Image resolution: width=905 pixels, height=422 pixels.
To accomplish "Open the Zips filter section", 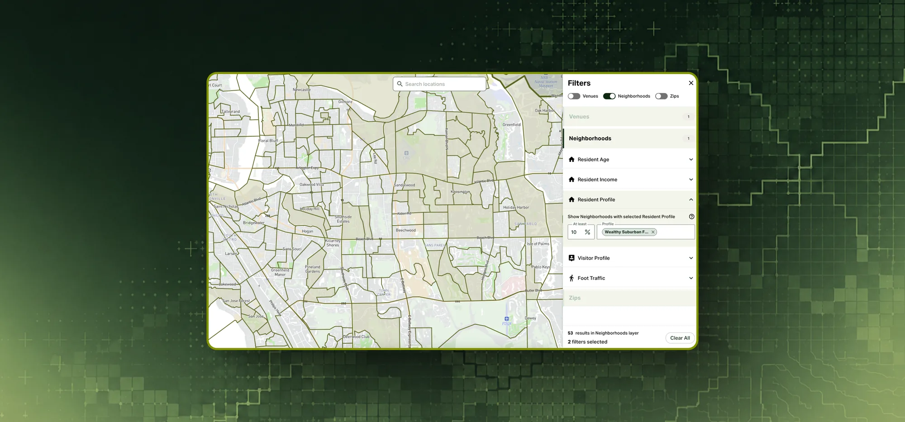I will coord(629,298).
